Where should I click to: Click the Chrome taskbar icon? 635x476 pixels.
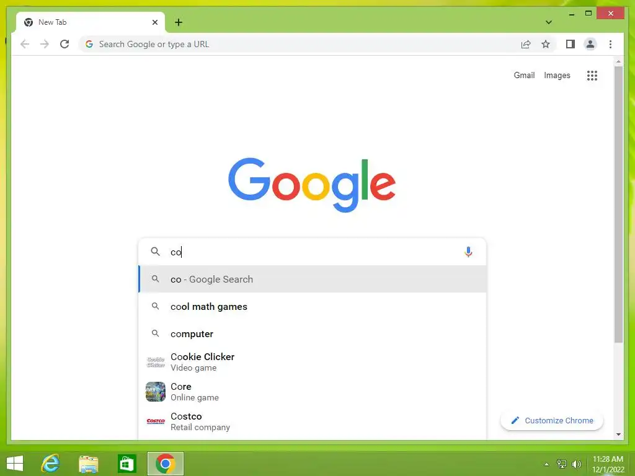click(x=165, y=464)
